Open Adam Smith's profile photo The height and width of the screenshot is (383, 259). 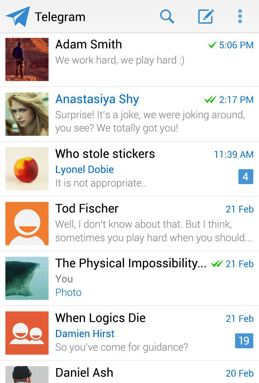(x=27, y=59)
